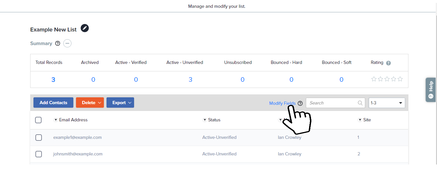The height and width of the screenshot is (170, 437).
Task: Open the Status column filter arrow
Action: click(205, 120)
